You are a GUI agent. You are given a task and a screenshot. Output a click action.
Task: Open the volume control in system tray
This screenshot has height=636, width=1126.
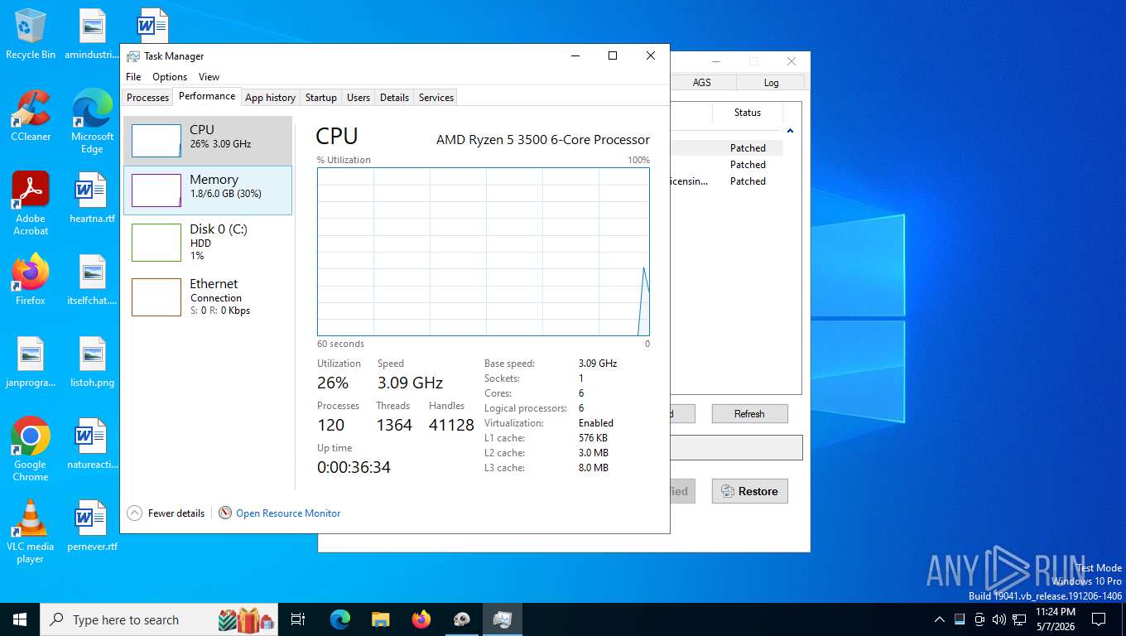(998, 619)
